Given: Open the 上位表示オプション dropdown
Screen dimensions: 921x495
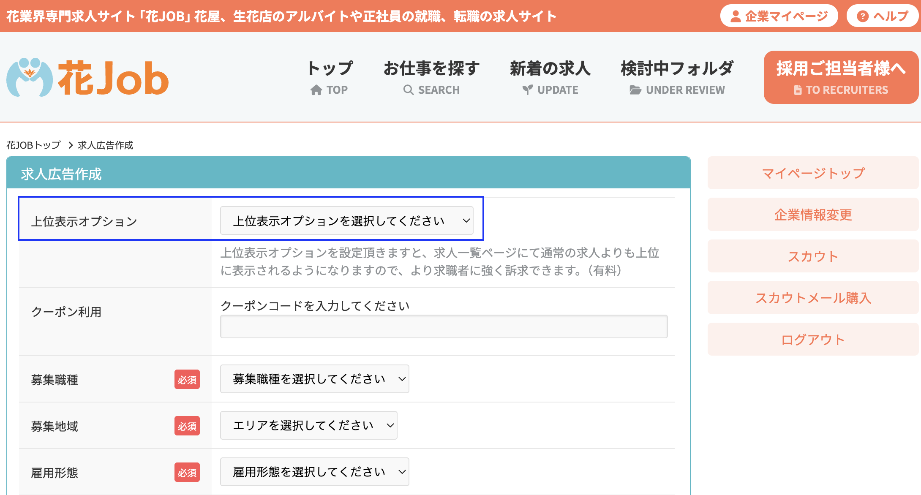Looking at the screenshot, I should (346, 220).
